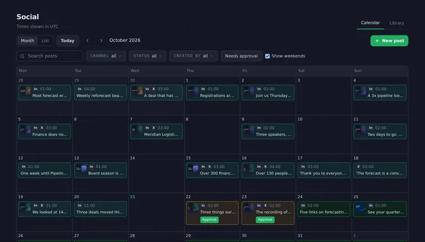425x242 pixels.
Task: Click LinkedIn icon on 'One week until Pipelin...' post
Action: (x=24, y=167)
